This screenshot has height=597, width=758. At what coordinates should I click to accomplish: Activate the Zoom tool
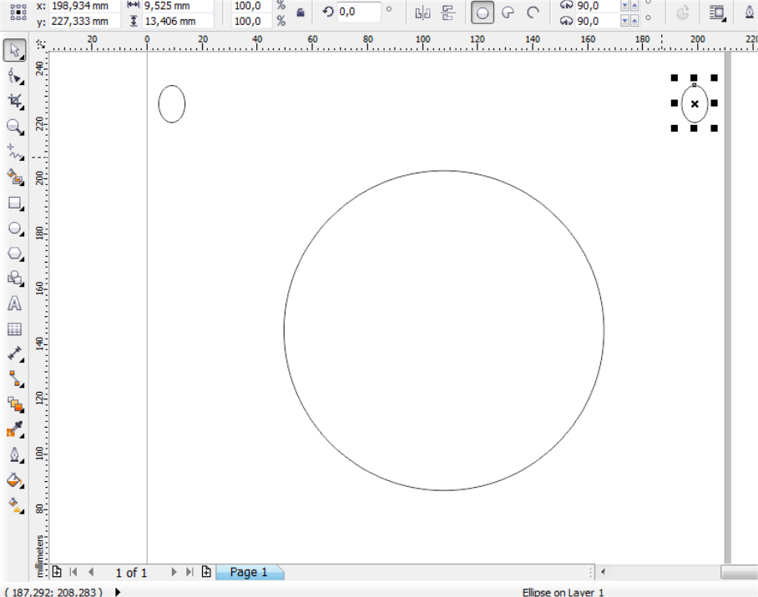(x=13, y=128)
